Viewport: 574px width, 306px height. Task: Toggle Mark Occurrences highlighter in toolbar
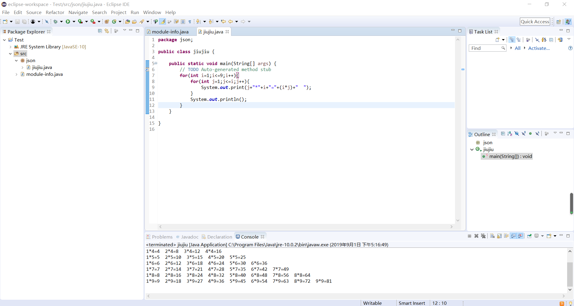click(x=163, y=21)
